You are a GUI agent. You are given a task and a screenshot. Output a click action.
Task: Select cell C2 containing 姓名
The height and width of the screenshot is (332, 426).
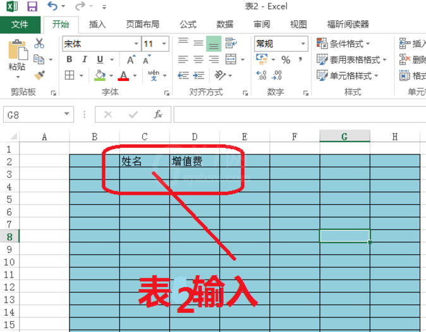coord(145,161)
